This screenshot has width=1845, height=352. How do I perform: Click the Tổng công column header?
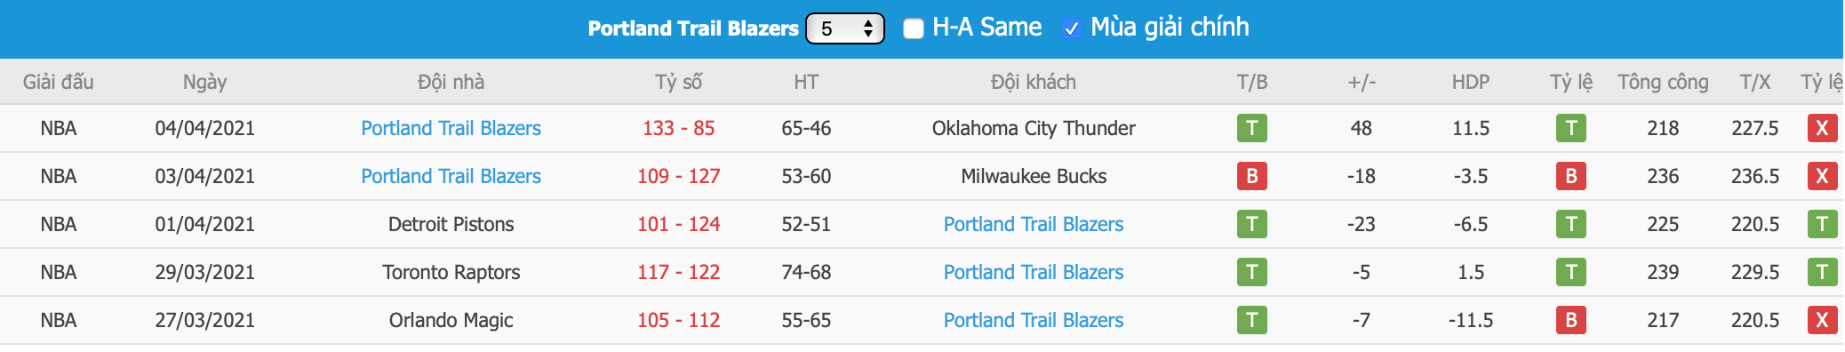(1663, 82)
